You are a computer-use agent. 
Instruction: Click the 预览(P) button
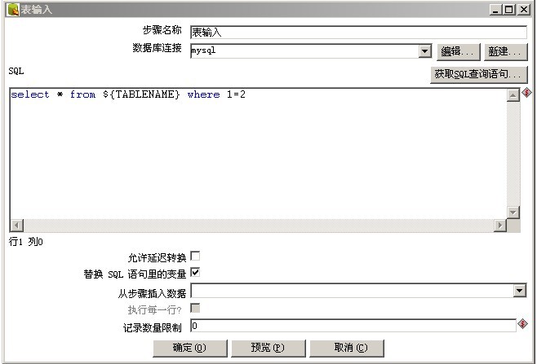[268, 348]
